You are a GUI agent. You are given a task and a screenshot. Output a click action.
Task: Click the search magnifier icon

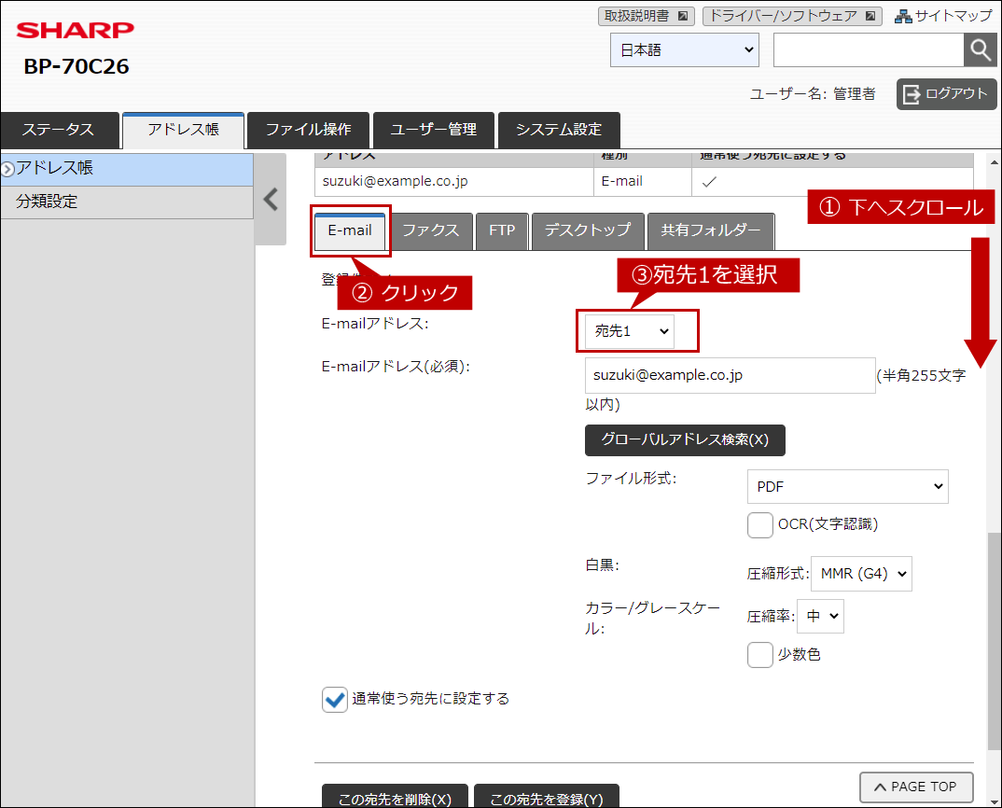[981, 49]
